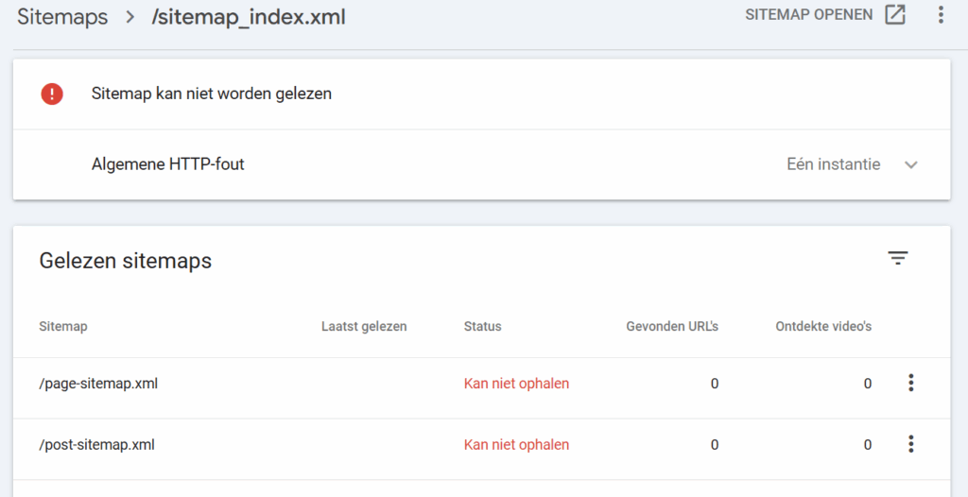The height and width of the screenshot is (497, 968).
Task: Open the filter icon for Gelezen sitemaps
Action: click(x=898, y=258)
